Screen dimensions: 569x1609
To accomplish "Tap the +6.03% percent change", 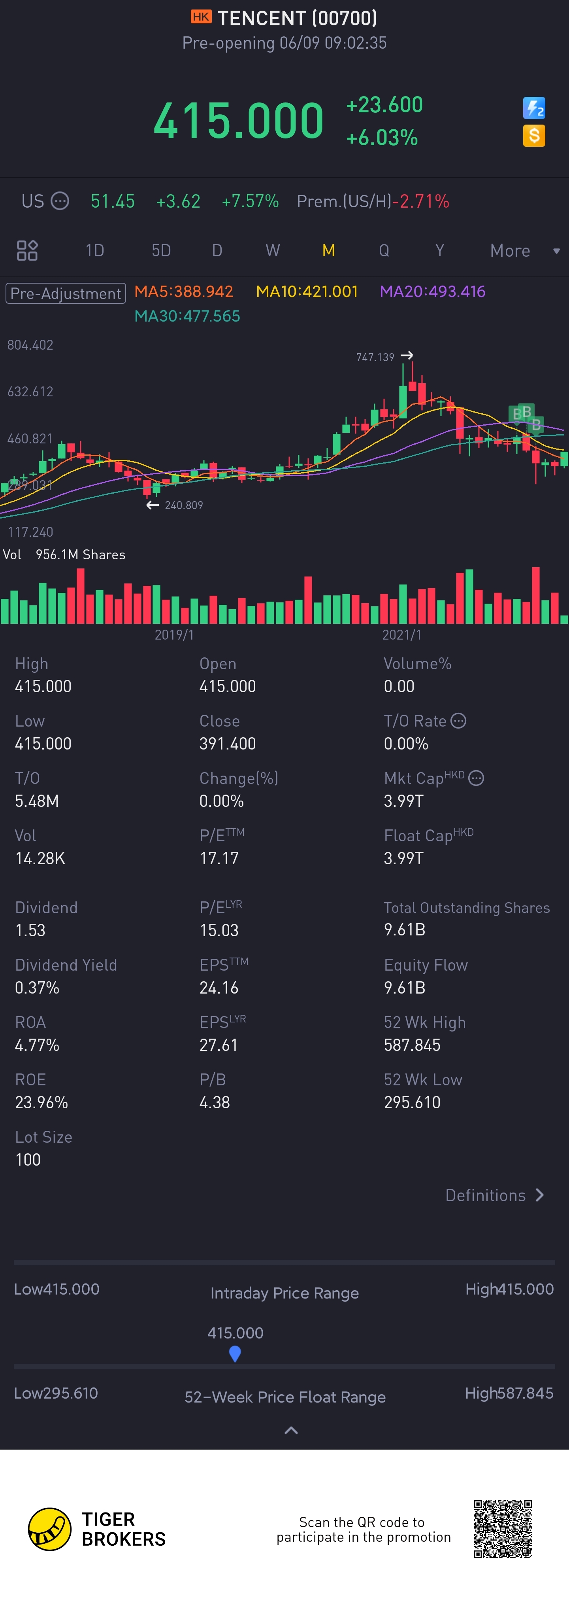I will pos(382,137).
